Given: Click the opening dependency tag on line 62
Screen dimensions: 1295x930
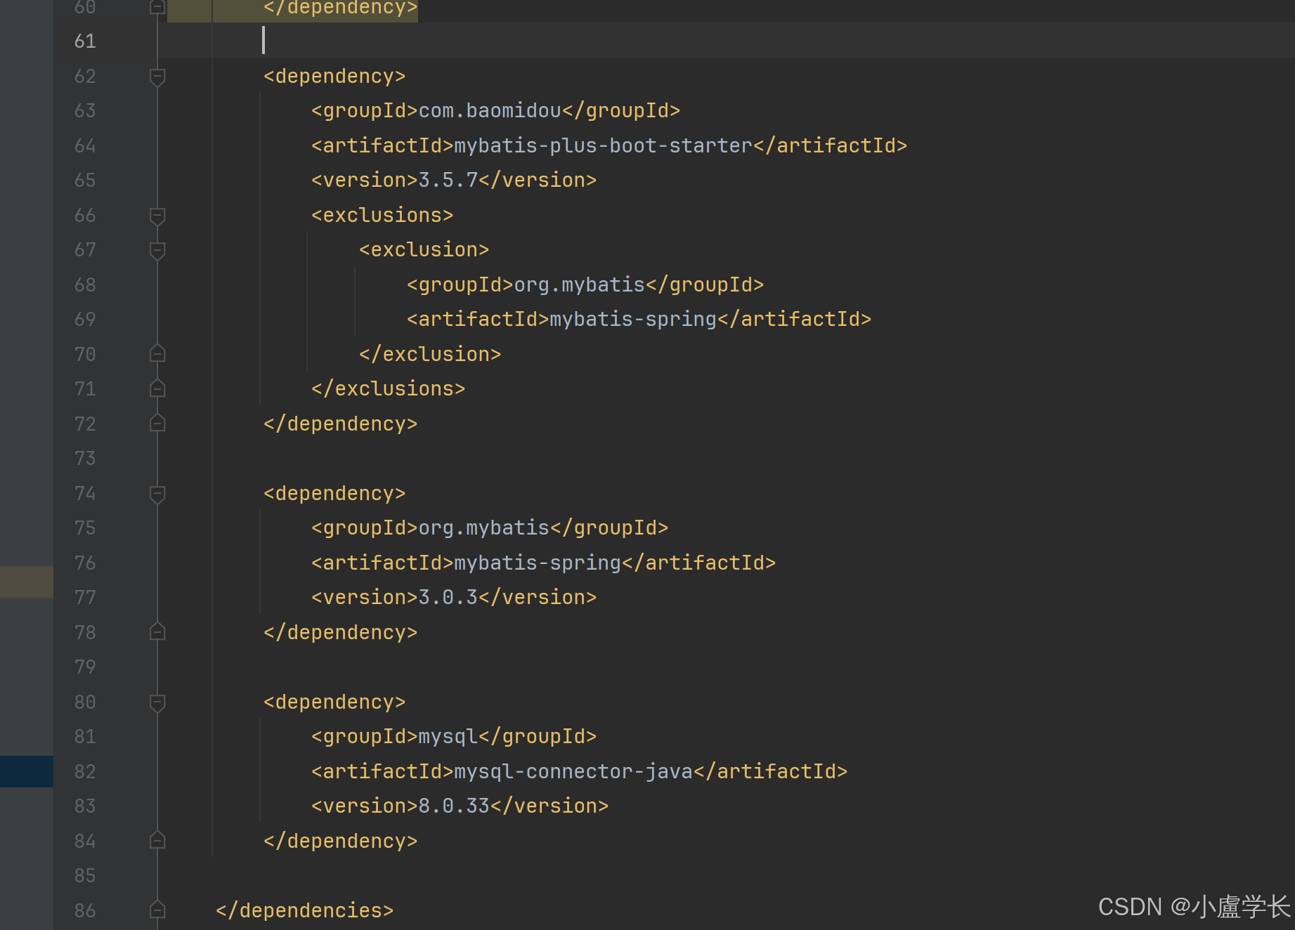Looking at the screenshot, I should 334,77.
